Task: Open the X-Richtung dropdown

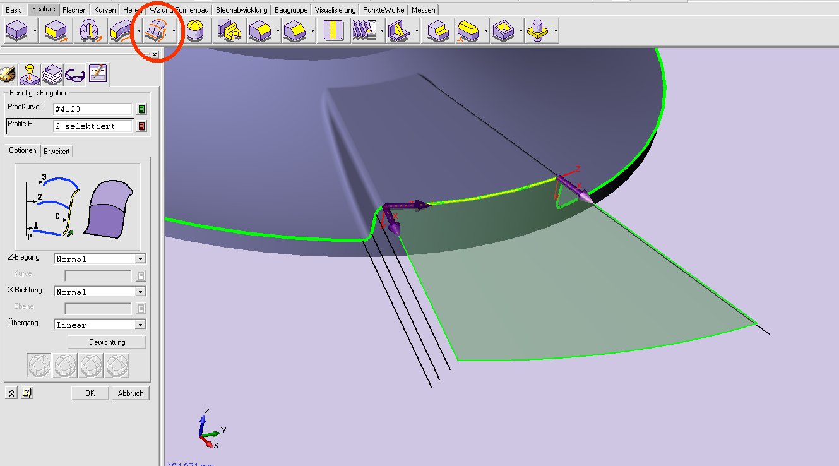Action: coord(100,292)
